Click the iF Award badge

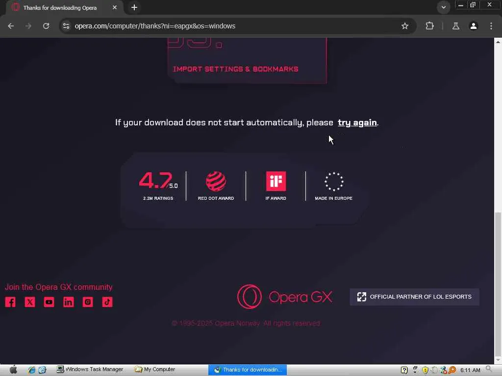[x=276, y=186]
